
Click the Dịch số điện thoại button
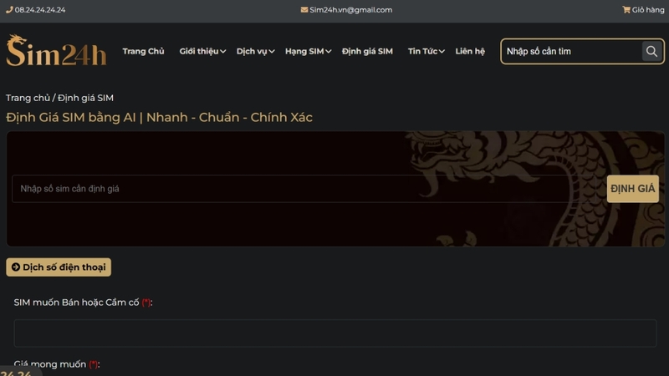[59, 267]
